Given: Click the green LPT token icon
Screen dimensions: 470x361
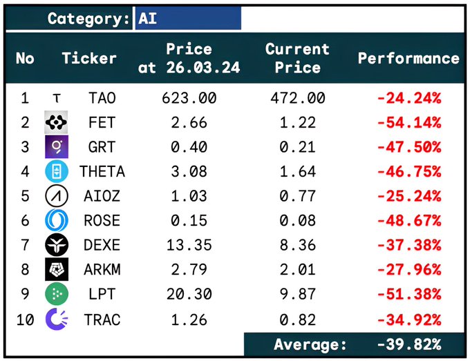Looking at the screenshot, I should click(56, 294).
